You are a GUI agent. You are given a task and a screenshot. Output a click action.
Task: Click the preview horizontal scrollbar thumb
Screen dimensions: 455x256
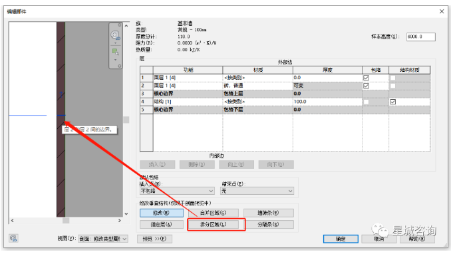pyautogui.click(x=66, y=221)
